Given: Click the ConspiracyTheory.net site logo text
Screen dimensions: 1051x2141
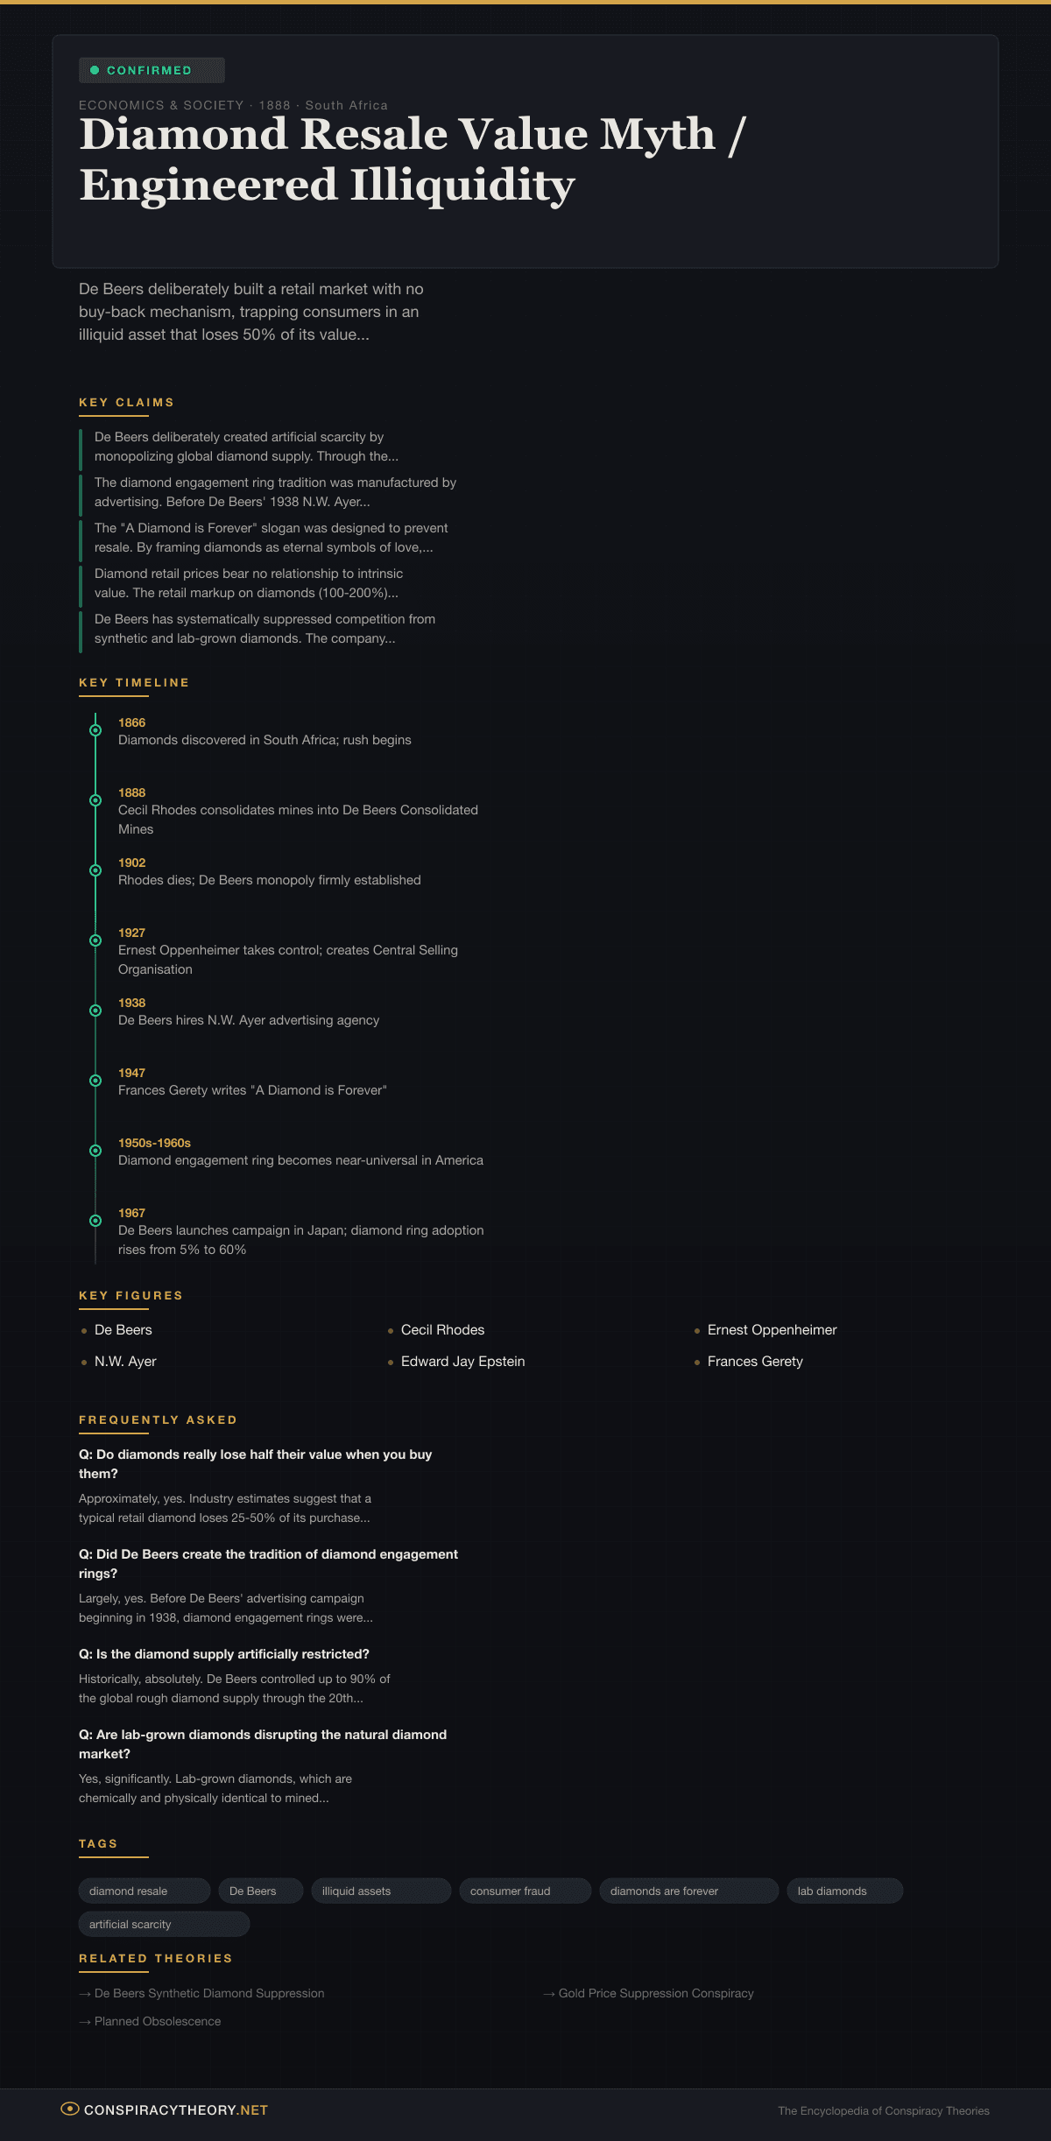Looking at the screenshot, I should click(175, 2109).
